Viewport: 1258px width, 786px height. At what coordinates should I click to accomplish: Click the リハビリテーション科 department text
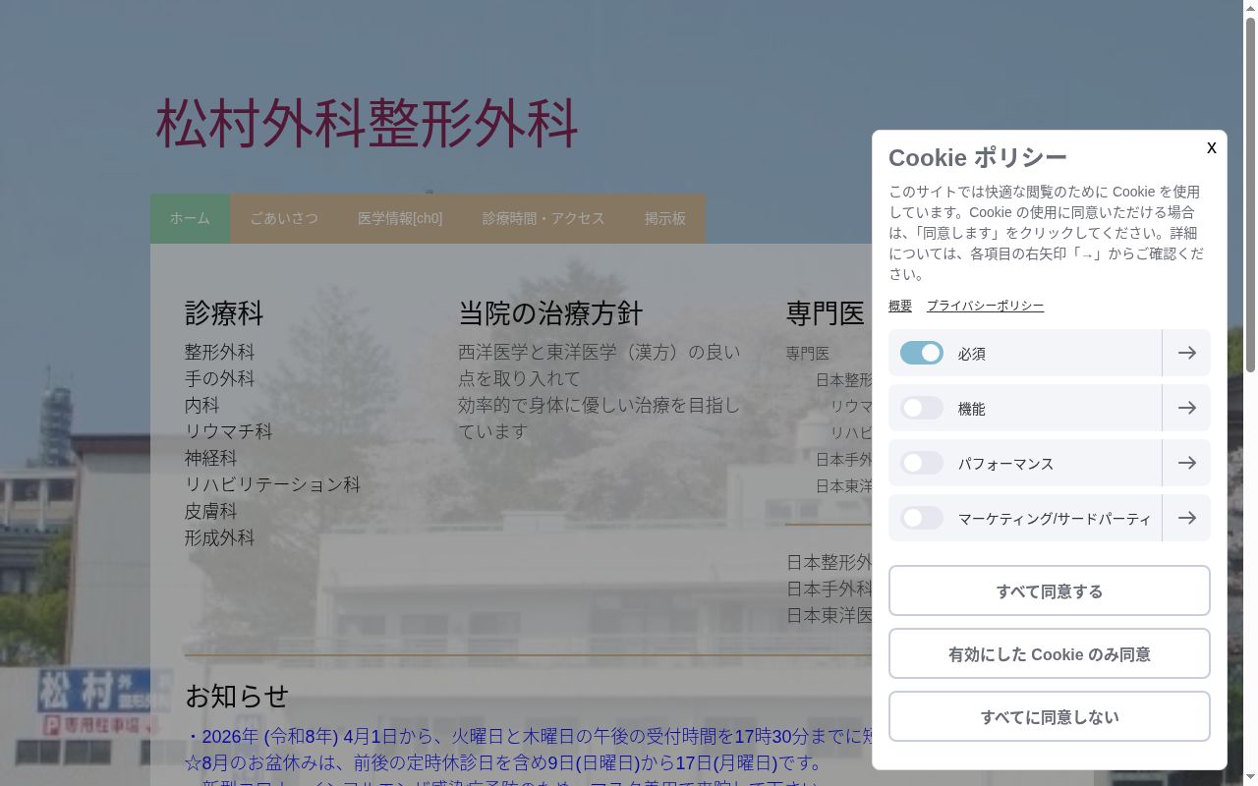click(272, 484)
